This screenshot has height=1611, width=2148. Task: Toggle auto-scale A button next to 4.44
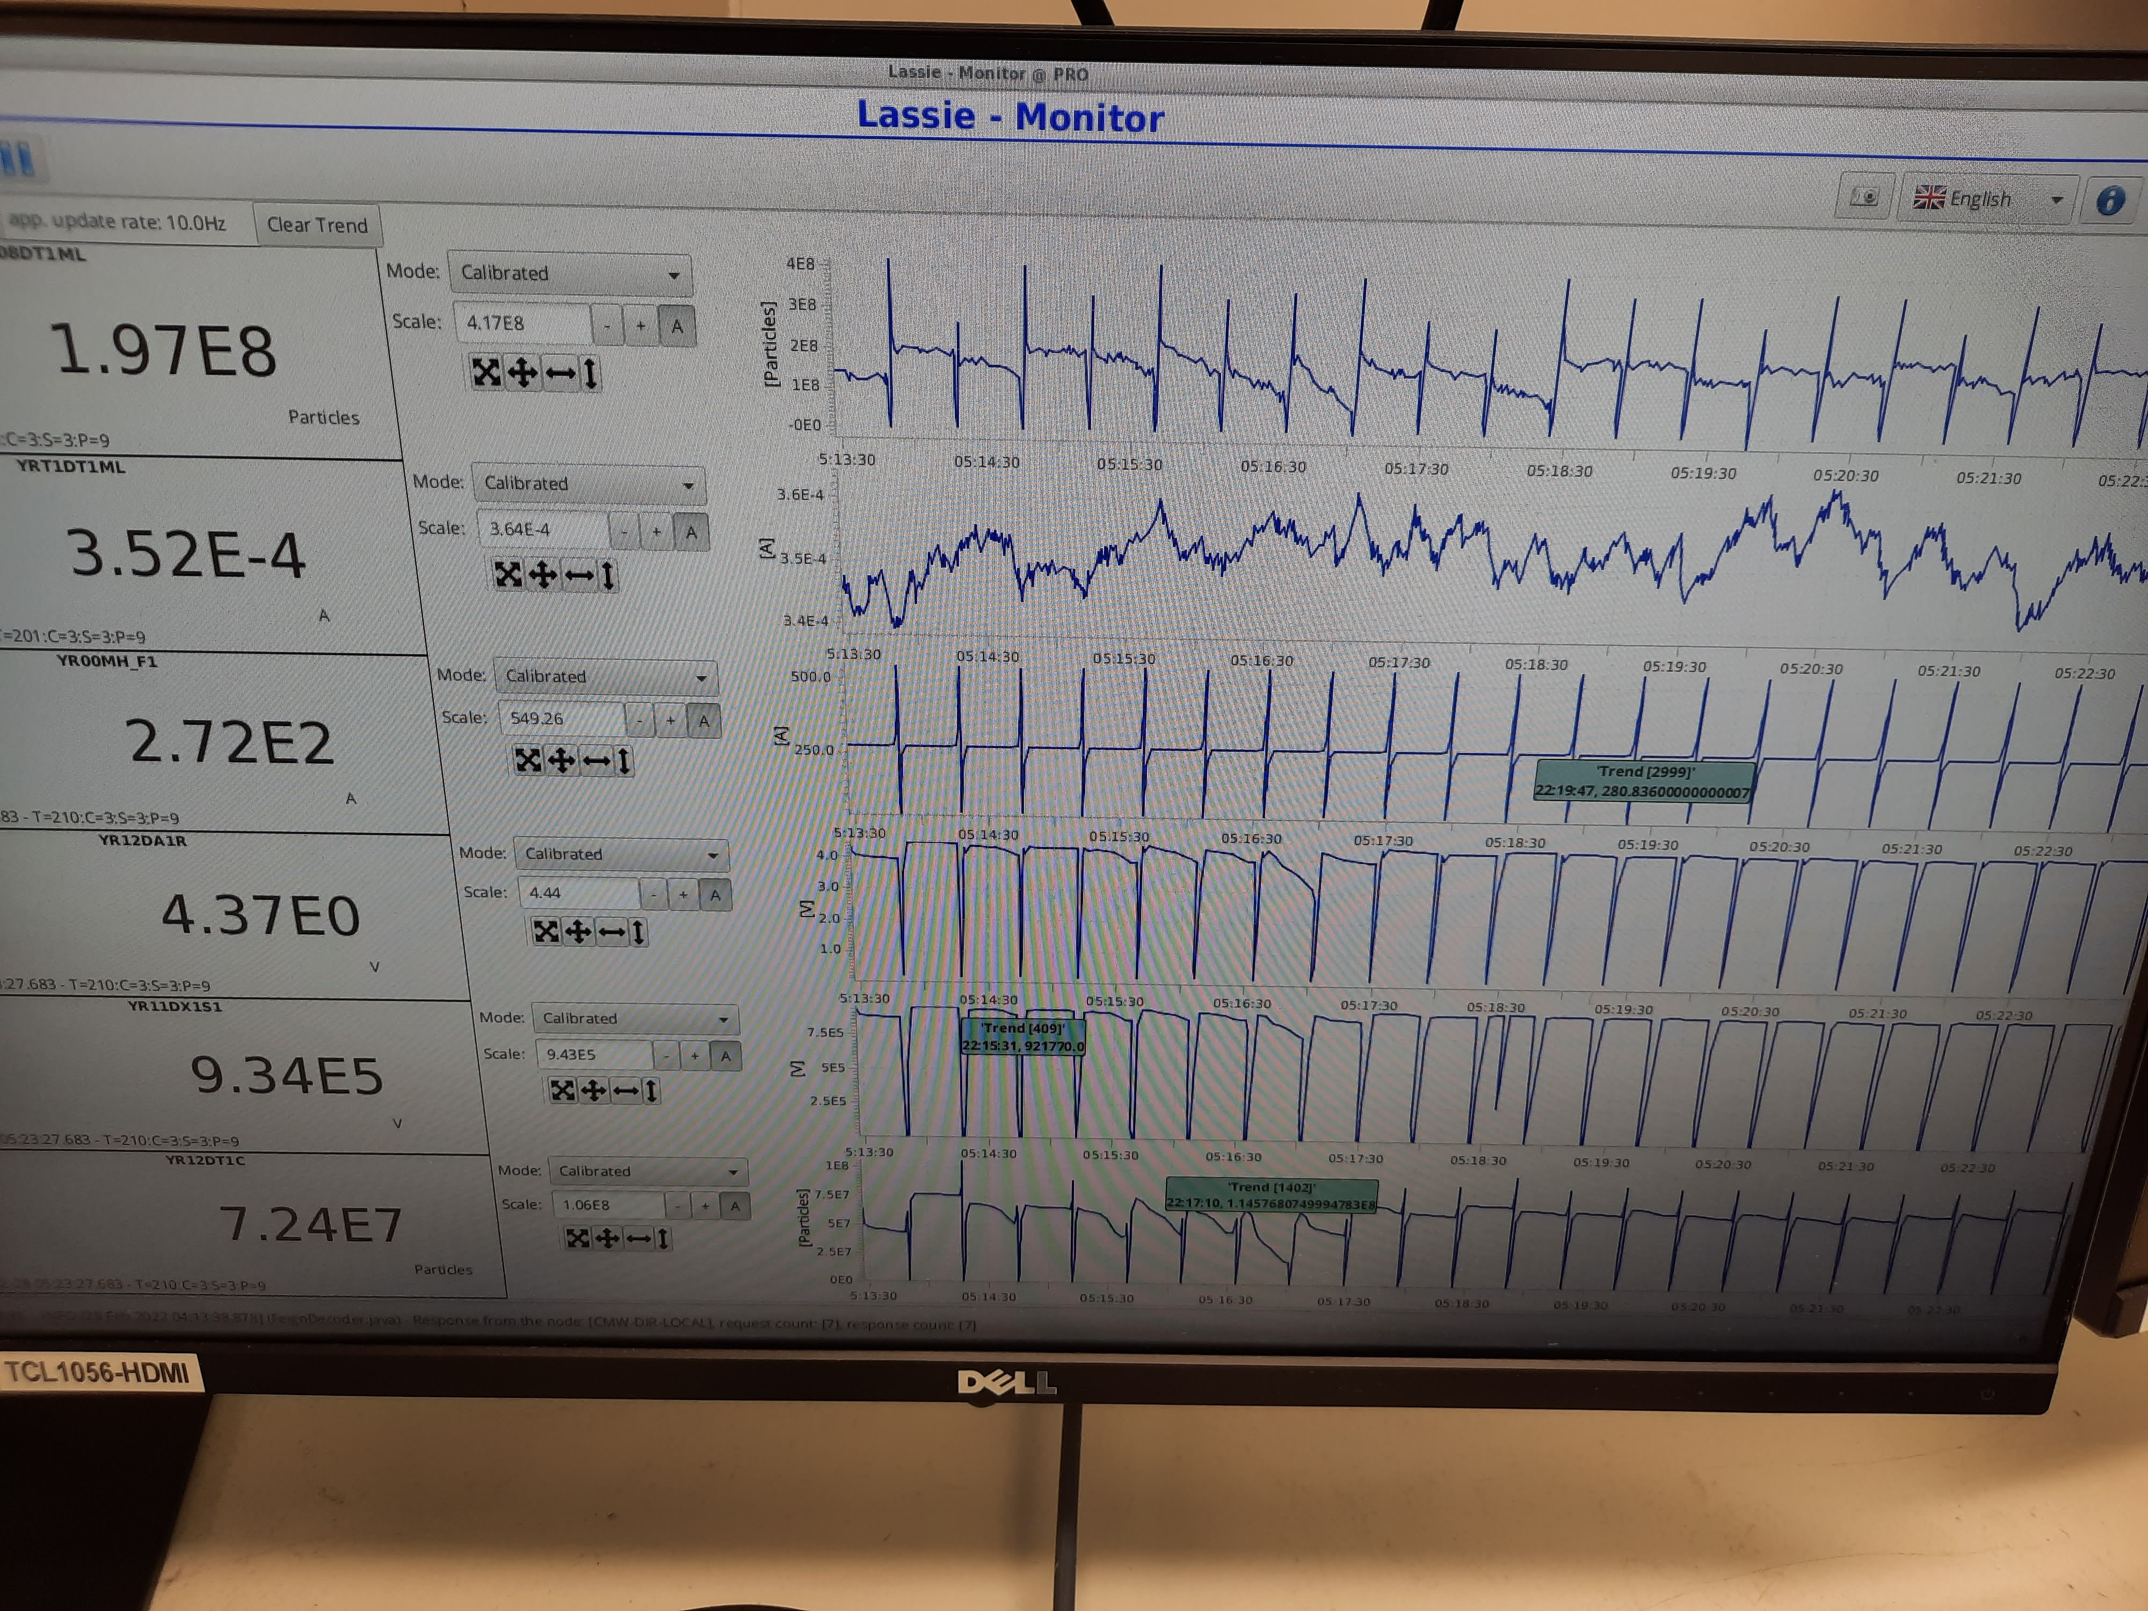pyautogui.click(x=715, y=895)
